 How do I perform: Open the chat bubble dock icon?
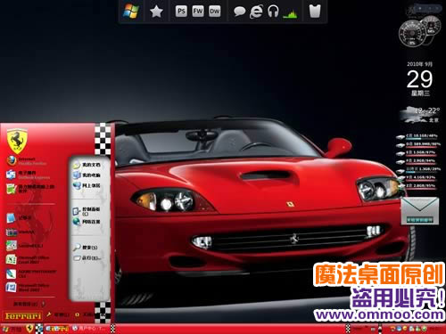tap(239, 12)
